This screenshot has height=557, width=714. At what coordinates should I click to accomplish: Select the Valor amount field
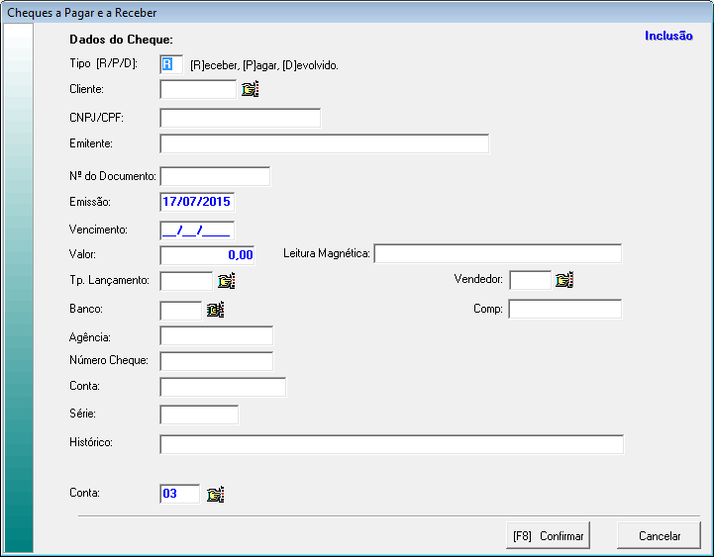click(x=207, y=255)
